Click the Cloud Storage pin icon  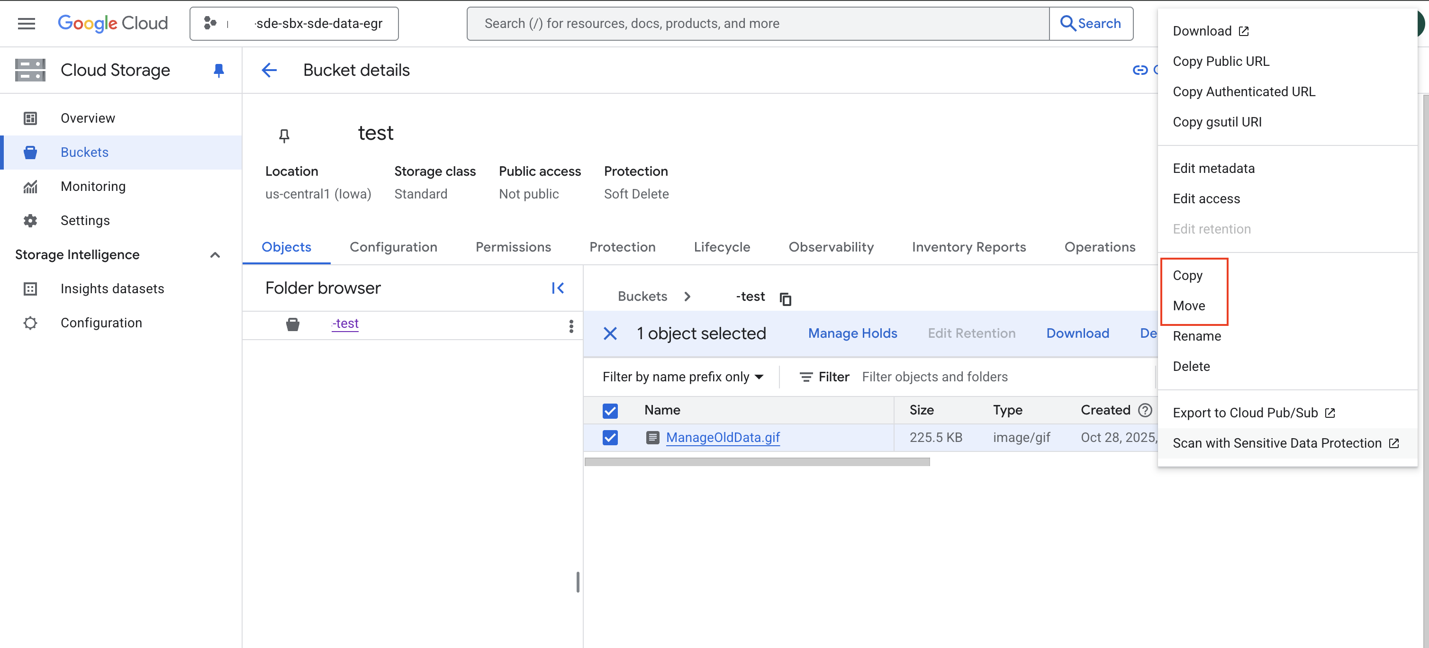click(218, 70)
